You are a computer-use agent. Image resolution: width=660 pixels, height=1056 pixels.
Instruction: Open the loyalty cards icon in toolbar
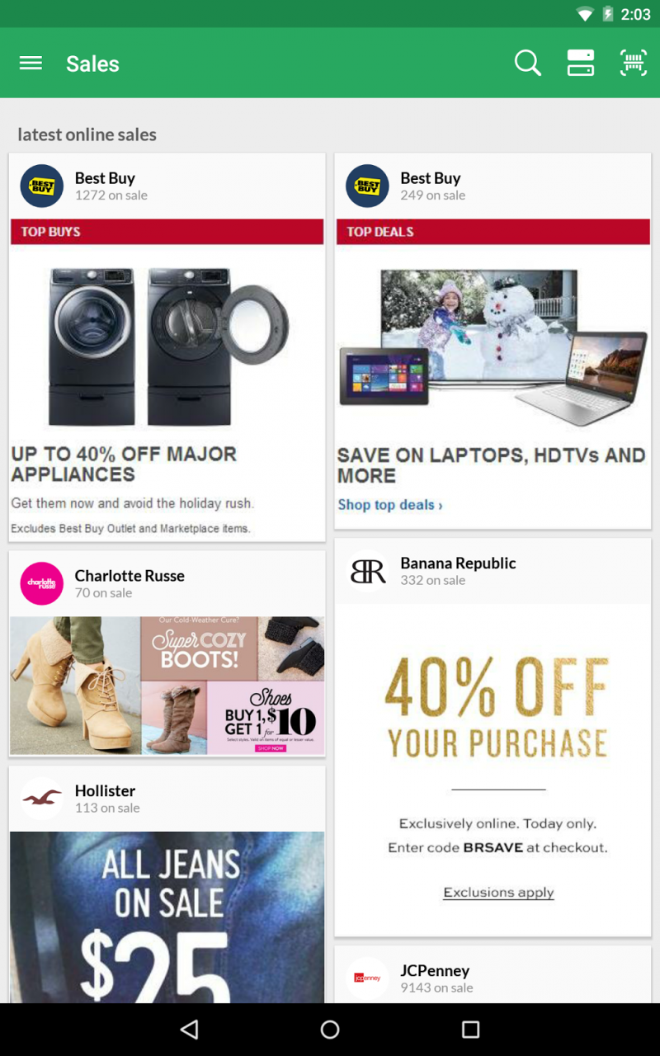(x=581, y=63)
